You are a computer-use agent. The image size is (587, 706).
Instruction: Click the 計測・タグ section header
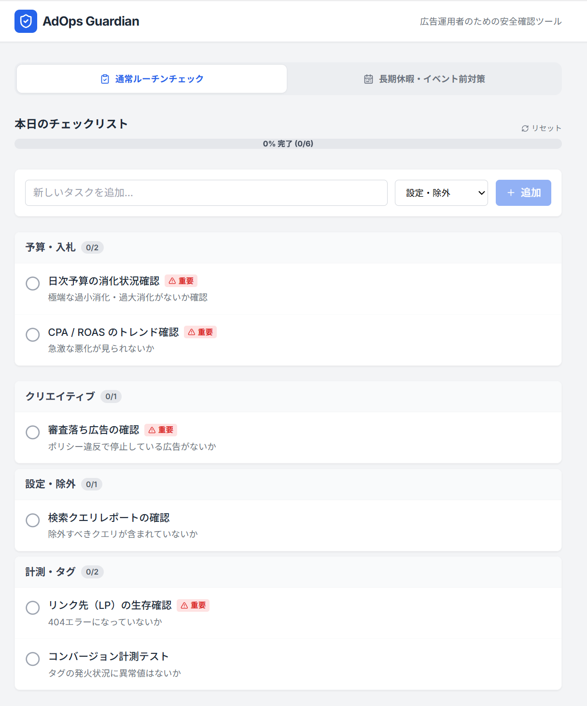click(288, 572)
